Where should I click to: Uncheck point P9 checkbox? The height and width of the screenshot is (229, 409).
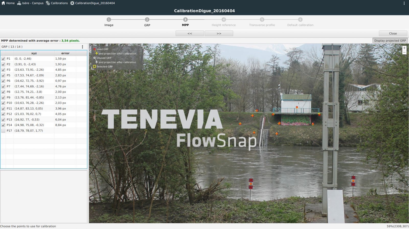3,97
